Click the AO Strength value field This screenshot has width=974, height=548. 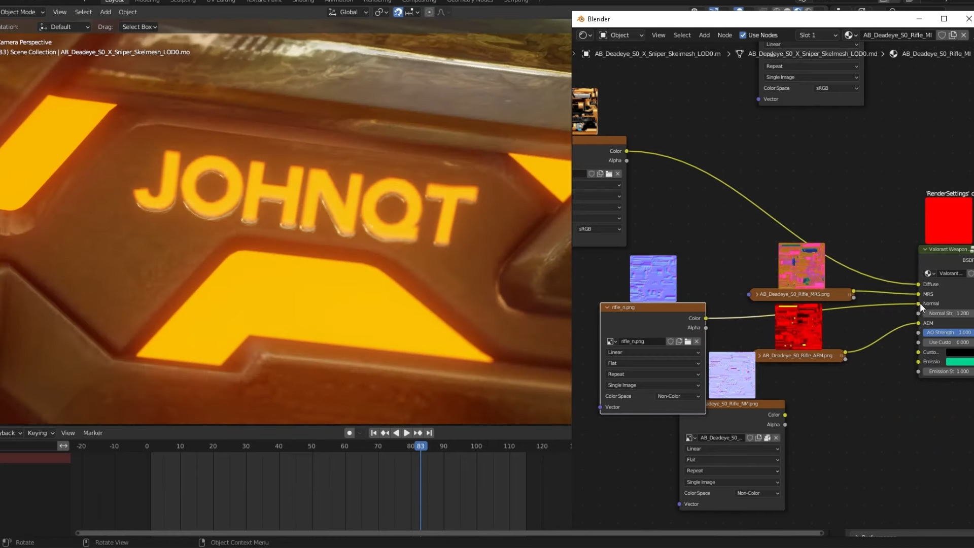948,333
